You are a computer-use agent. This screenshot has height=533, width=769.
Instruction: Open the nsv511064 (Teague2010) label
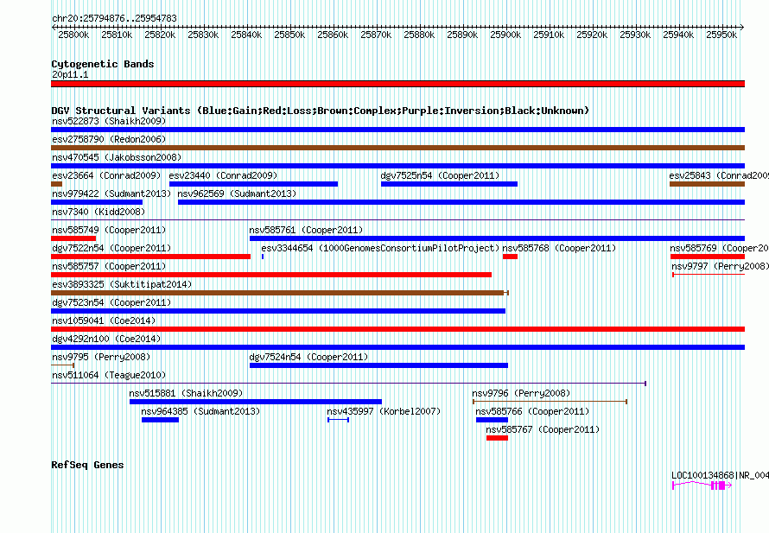tap(109, 375)
